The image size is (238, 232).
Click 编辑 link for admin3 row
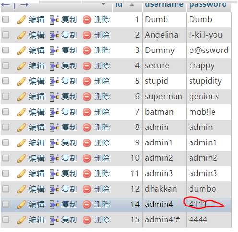coord(36,174)
